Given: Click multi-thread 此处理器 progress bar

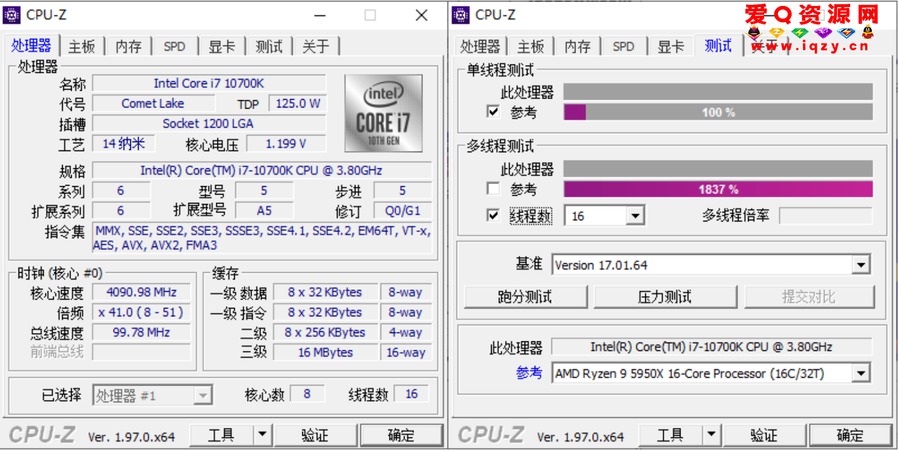Looking at the screenshot, I should click(x=718, y=169).
